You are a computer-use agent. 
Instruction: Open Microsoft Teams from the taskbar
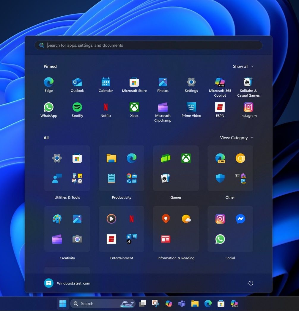pos(182,304)
